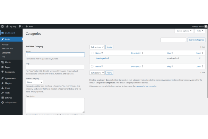Open the comments bubble icon in admin bar
The height and width of the screenshot is (139, 208).
(20, 26)
